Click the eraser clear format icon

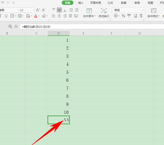44,16
